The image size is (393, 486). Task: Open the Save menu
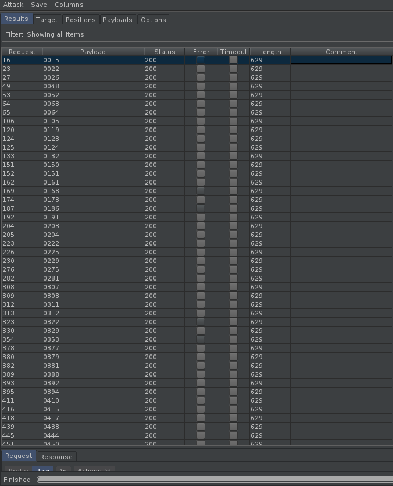coord(39,5)
